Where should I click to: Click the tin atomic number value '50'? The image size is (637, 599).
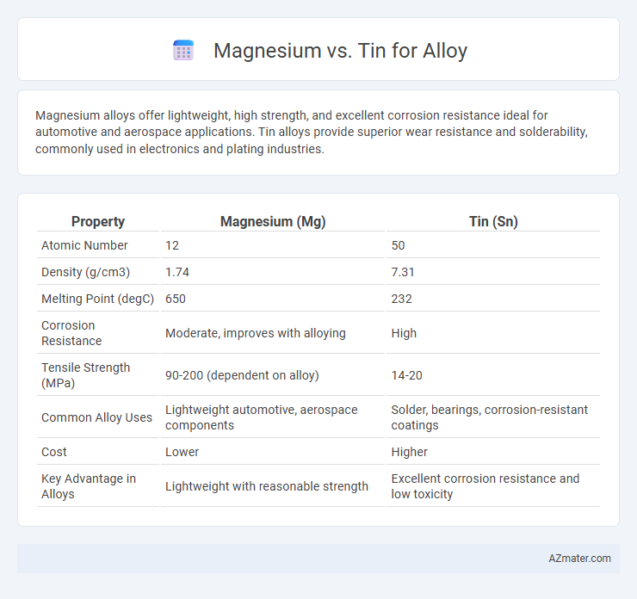[x=398, y=245]
